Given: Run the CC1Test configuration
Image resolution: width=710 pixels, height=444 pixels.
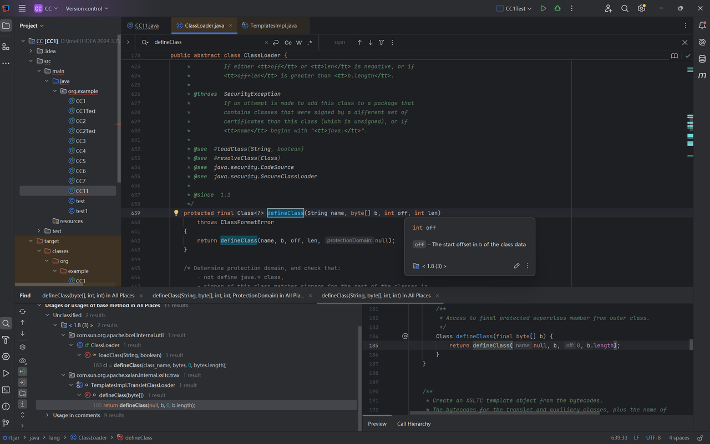Looking at the screenshot, I should coord(543,8).
